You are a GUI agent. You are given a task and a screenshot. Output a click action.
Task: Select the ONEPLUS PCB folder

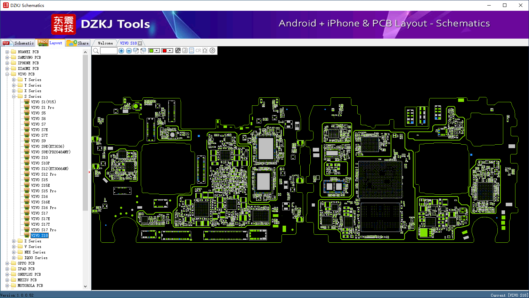point(29,274)
